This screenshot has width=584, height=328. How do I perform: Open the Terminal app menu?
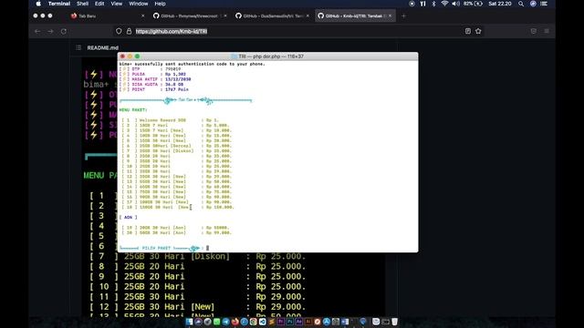click(58, 4)
